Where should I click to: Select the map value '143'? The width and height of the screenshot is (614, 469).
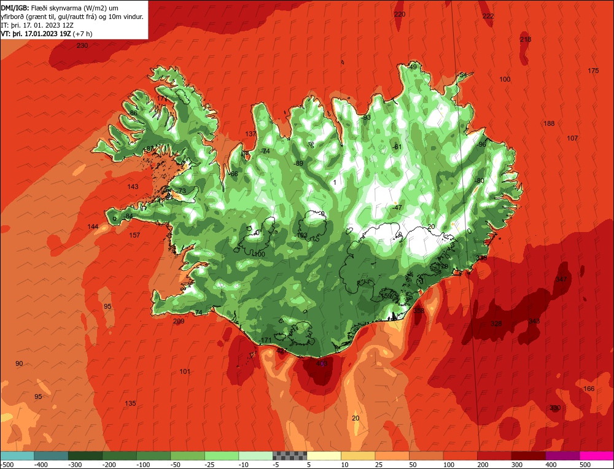pos(133,187)
